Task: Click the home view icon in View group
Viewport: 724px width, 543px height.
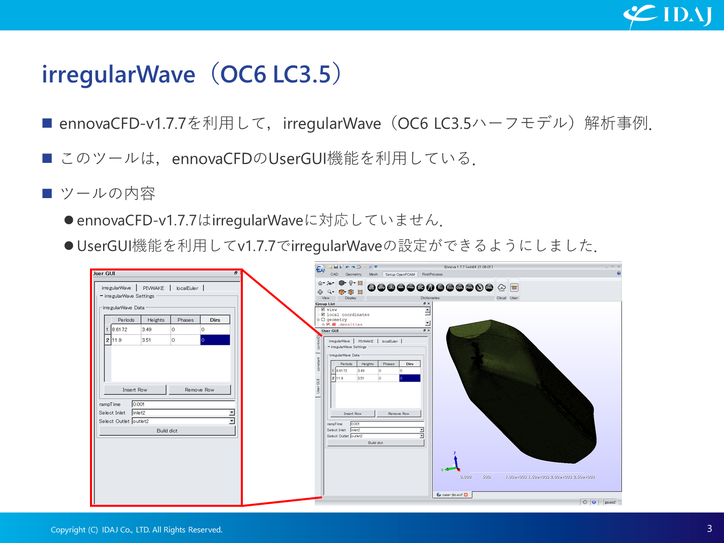Action: coord(320,283)
